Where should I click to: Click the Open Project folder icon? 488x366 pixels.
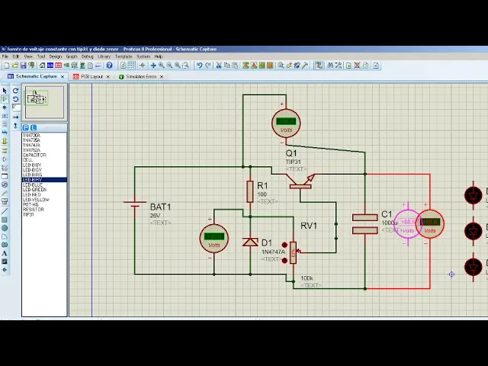click(15, 66)
